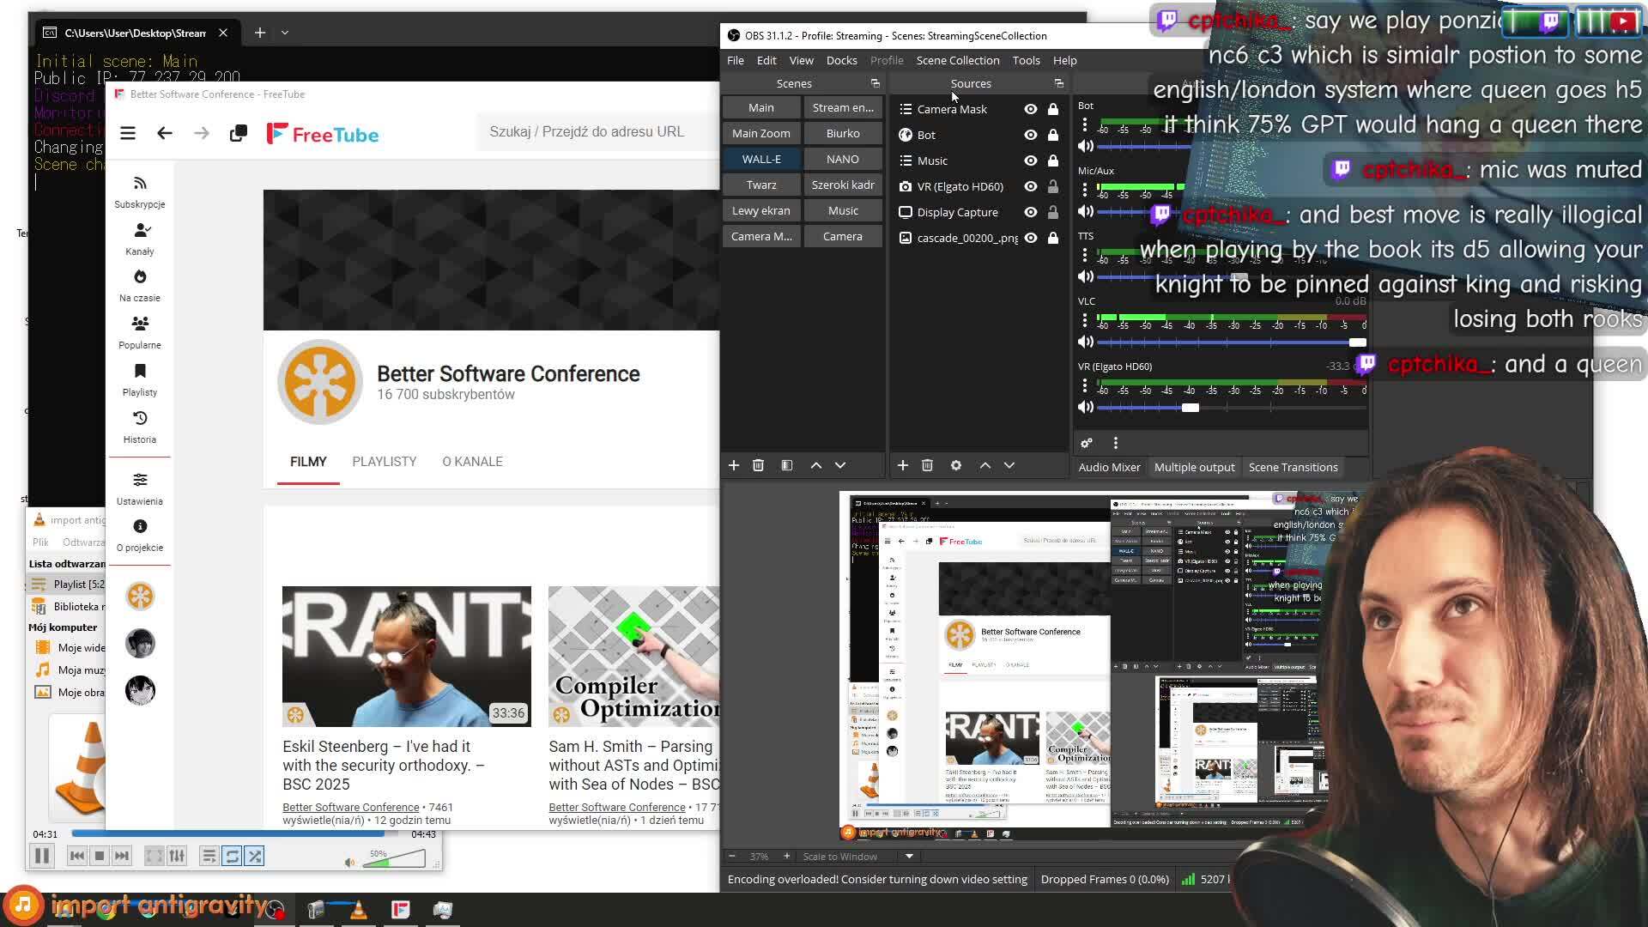Hide the Display Capture source
This screenshot has width=1648, height=927.
1031,212
